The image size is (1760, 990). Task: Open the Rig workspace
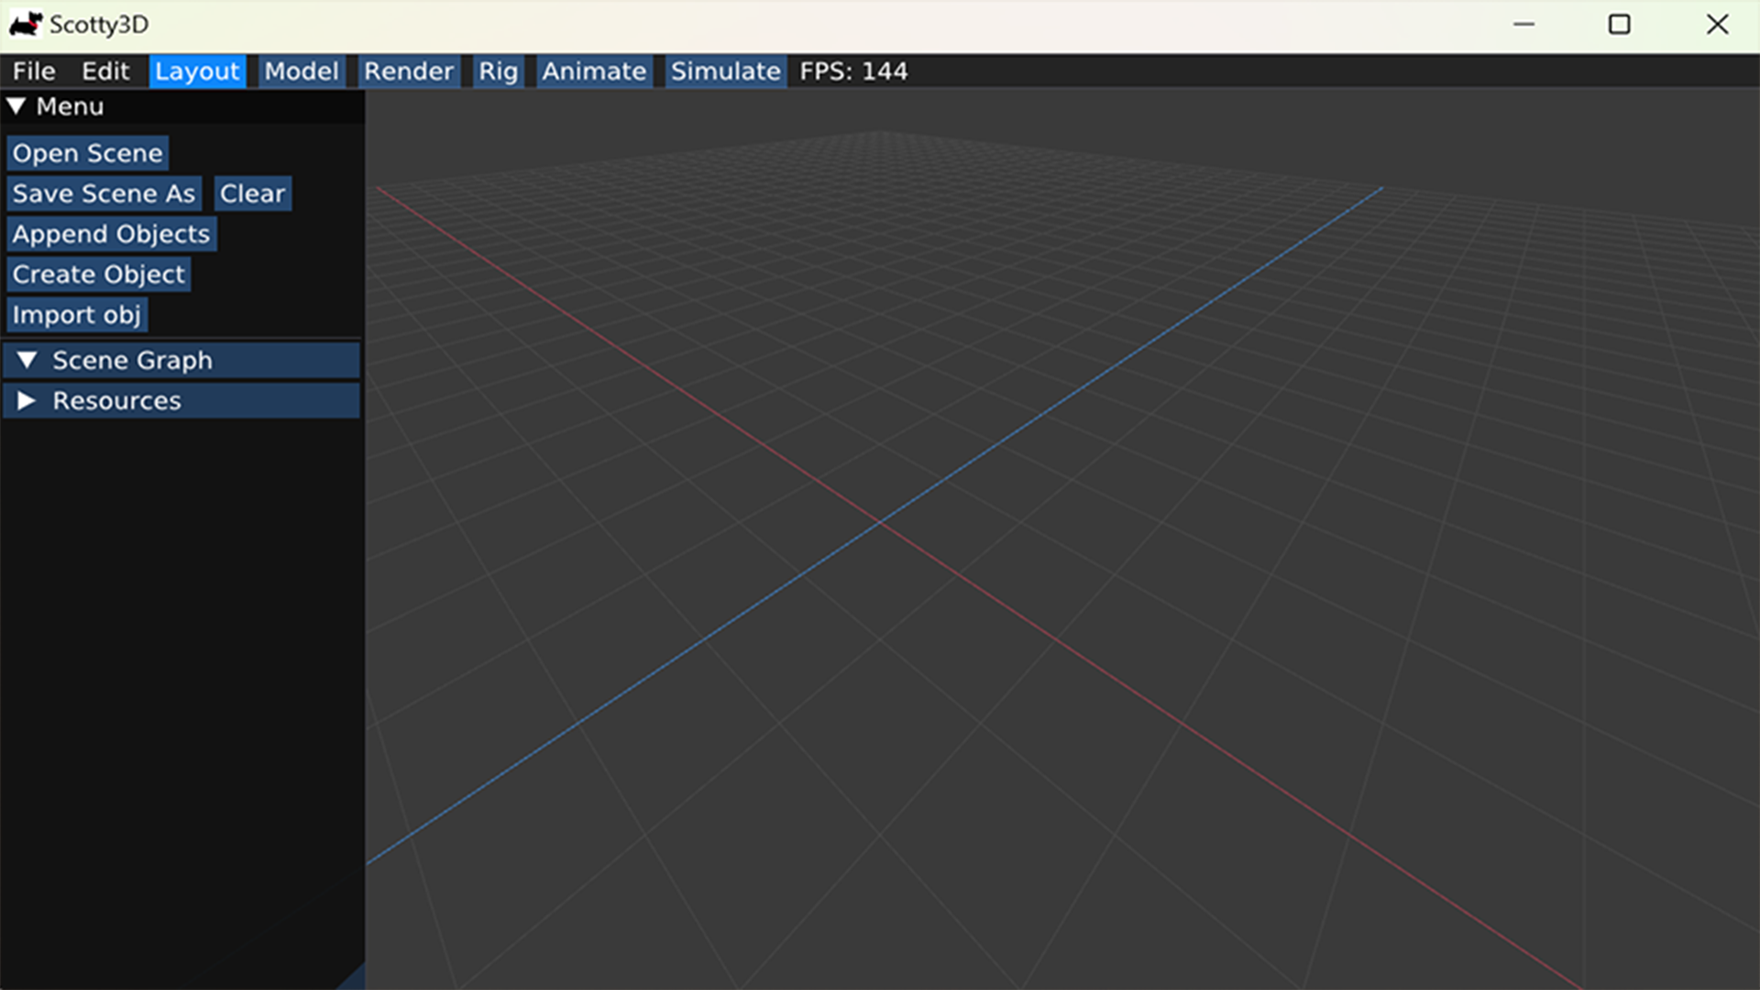click(x=497, y=71)
